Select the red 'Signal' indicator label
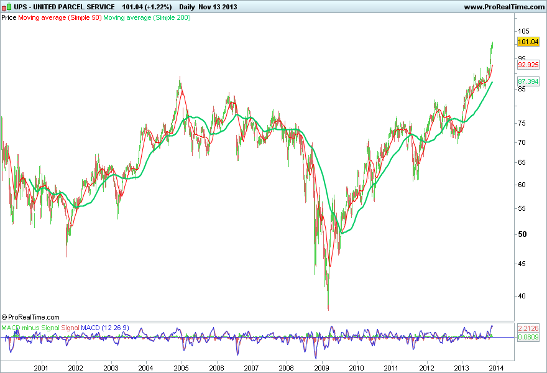Viewport: 547px width, 373px height. (x=70, y=328)
